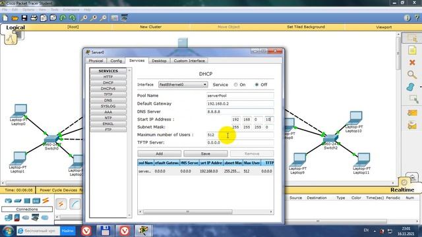Viewport: 422px width, 237px height.
Task: Redo with the right green arrow
Action: [x=72, y=18]
